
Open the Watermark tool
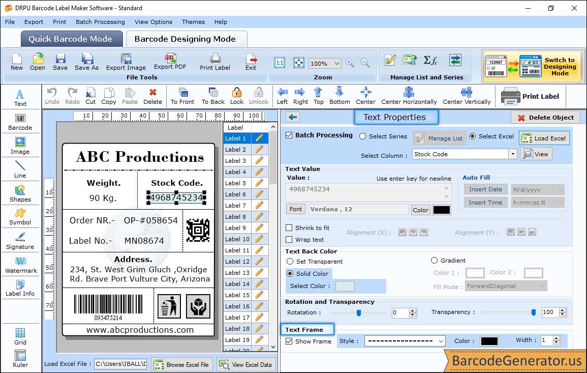coord(20,264)
